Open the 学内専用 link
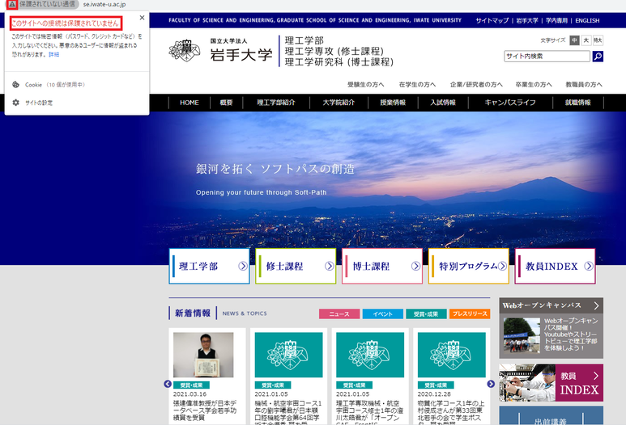This screenshot has height=425, width=626. click(556, 20)
